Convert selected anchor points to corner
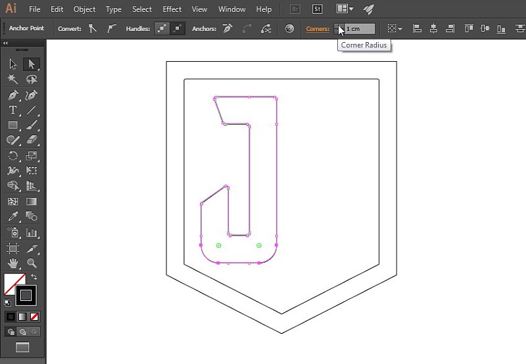The image size is (526, 364). pyautogui.click(x=93, y=28)
